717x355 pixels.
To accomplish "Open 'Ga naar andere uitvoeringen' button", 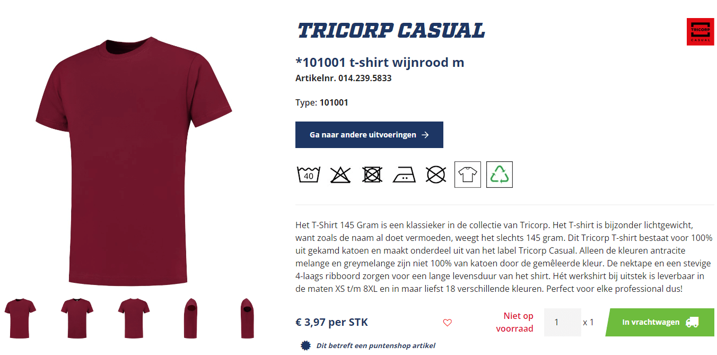I will pos(369,135).
